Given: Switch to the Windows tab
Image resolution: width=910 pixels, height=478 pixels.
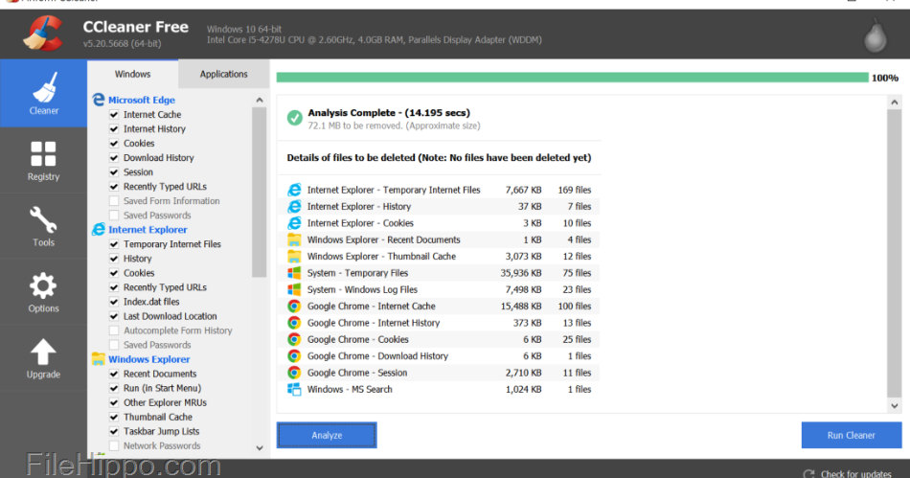Looking at the screenshot, I should click(x=132, y=75).
